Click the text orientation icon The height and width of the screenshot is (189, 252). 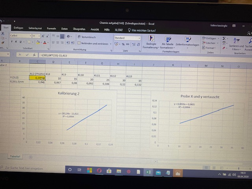pos(69,37)
